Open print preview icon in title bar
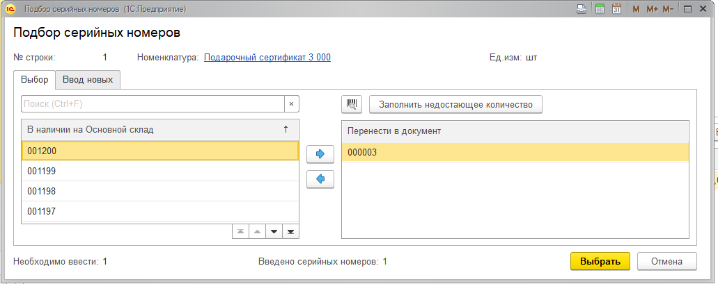The width and height of the screenshot is (718, 284). click(582, 9)
